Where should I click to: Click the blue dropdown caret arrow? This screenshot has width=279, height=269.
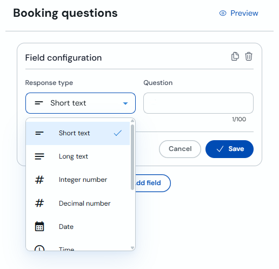coord(125,103)
